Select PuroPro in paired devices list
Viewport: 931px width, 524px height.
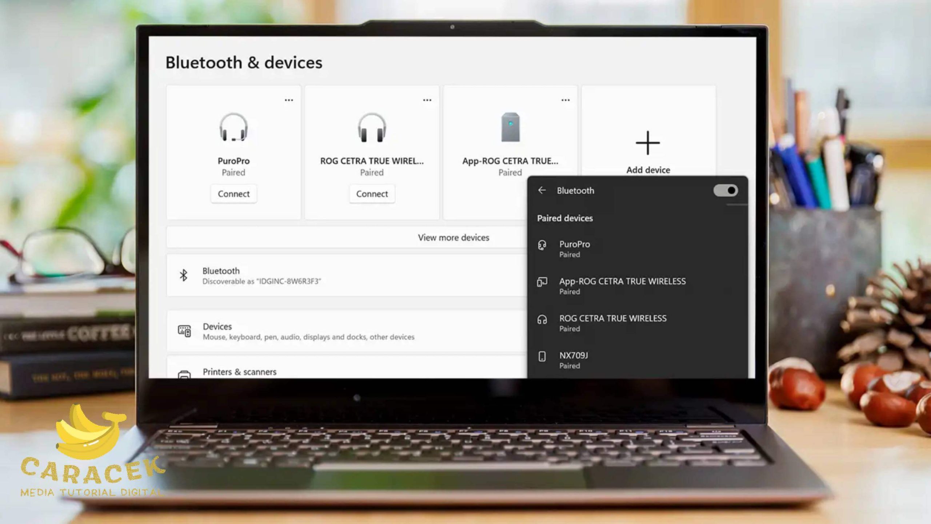(575, 249)
